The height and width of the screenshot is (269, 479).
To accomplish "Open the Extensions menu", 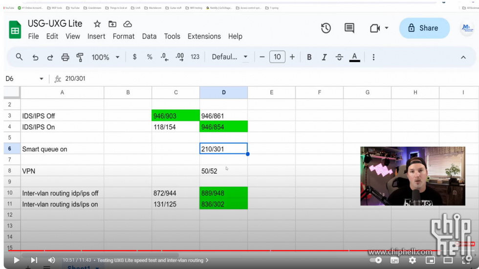I will [204, 36].
